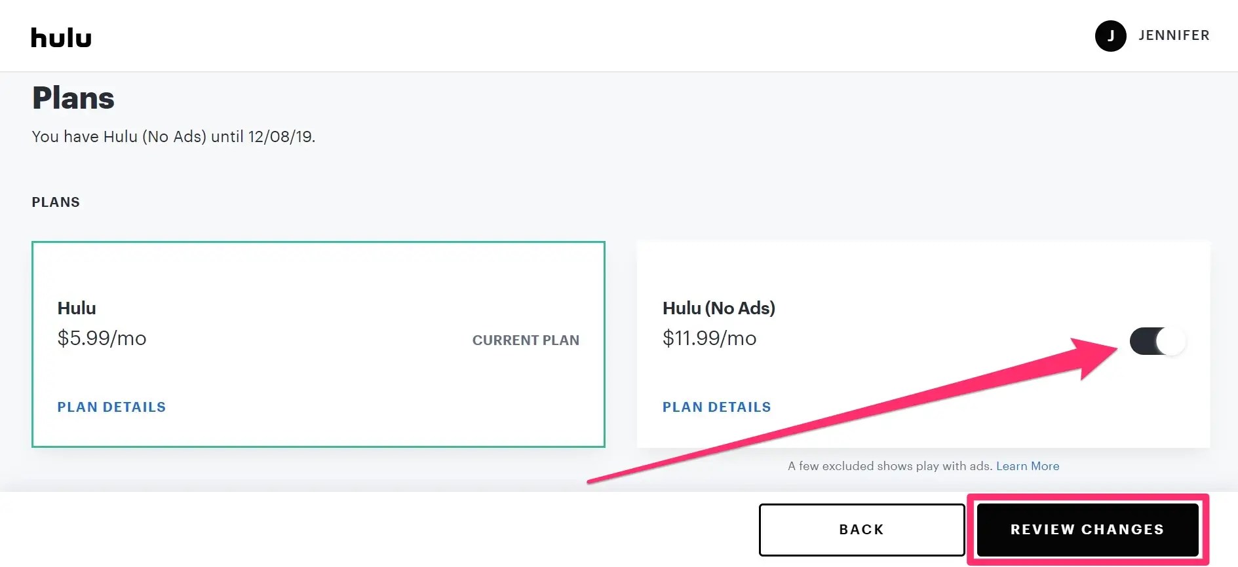Screen dimensions: 1238x567
Task: Click the Review Changes button
Action: (1087, 529)
